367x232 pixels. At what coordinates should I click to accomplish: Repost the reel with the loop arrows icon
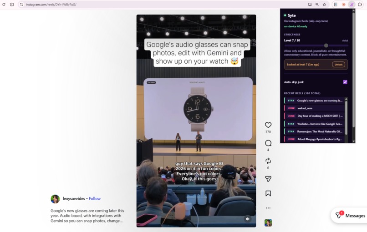click(268, 161)
